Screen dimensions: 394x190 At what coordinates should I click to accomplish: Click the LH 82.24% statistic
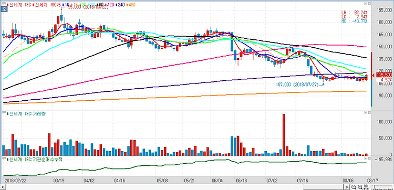355,13
